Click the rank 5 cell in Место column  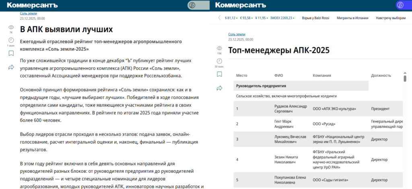237,180
